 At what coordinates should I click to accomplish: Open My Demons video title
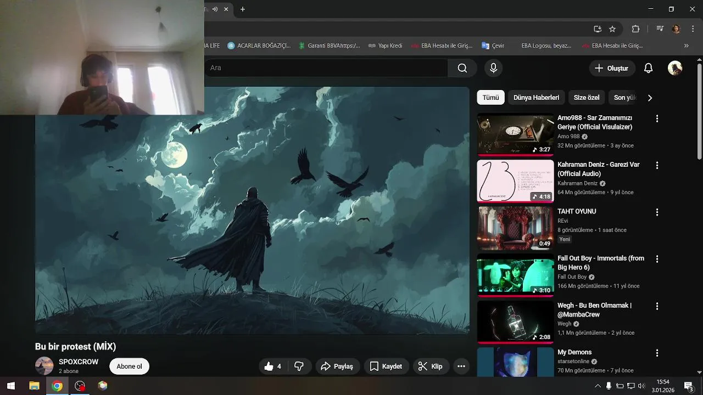(x=574, y=352)
